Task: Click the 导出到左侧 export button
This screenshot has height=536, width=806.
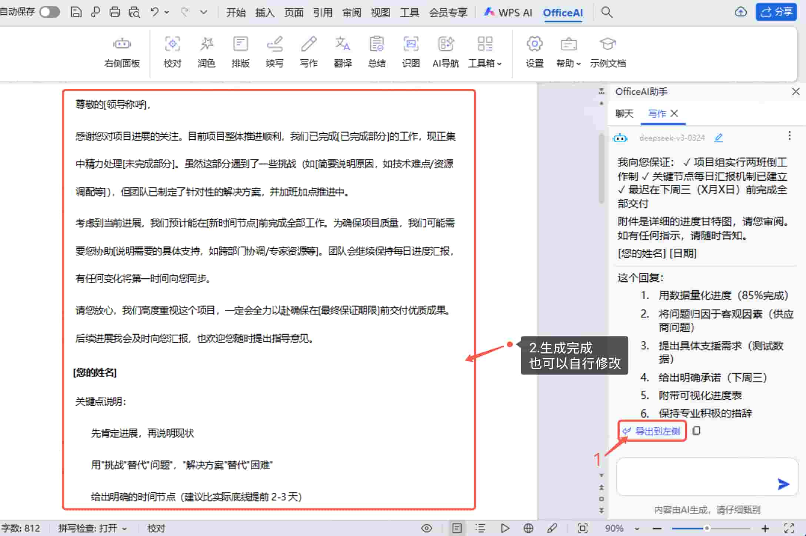Action: click(652, 431)
